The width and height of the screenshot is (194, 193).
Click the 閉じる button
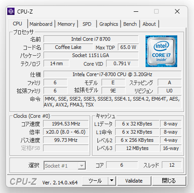coord(169,181)
